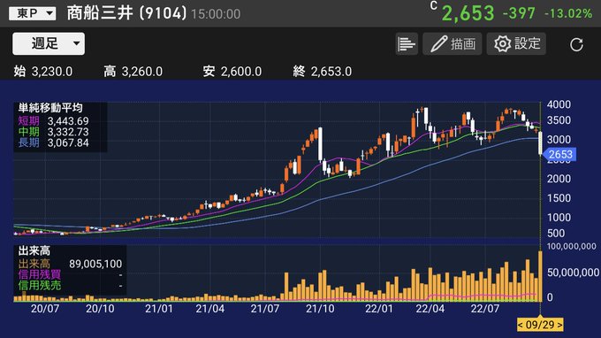Click the horizontal bars volume profile icon
Image resolution: width=601 pixels, height=338 pixels.
[407, 44]
